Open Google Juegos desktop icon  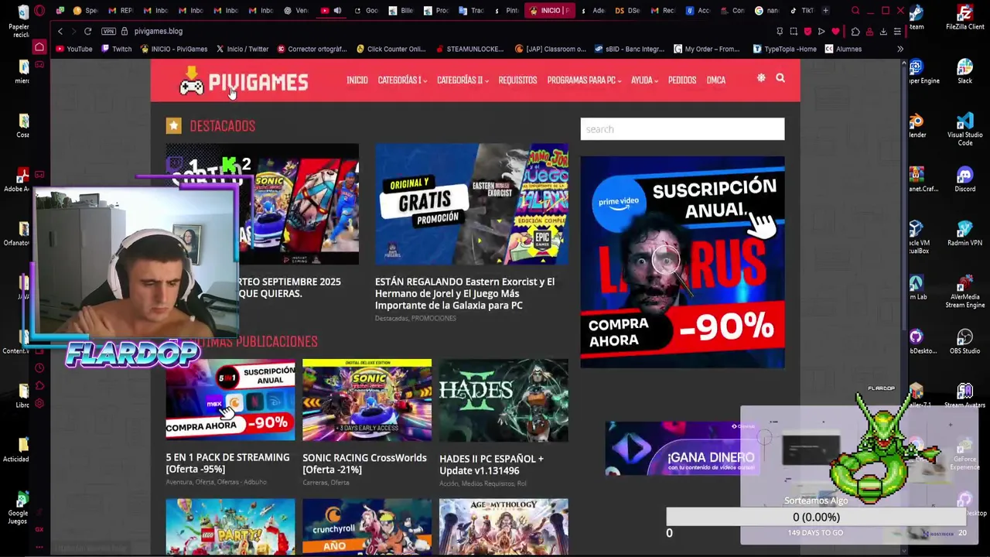(19, 507)
